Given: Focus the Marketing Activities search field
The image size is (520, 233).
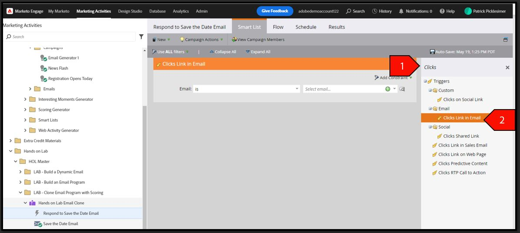Looking at the screenshot, I should [69, 37].
